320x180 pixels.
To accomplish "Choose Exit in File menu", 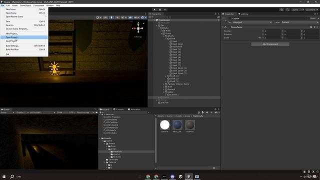I will pos(24,54).
